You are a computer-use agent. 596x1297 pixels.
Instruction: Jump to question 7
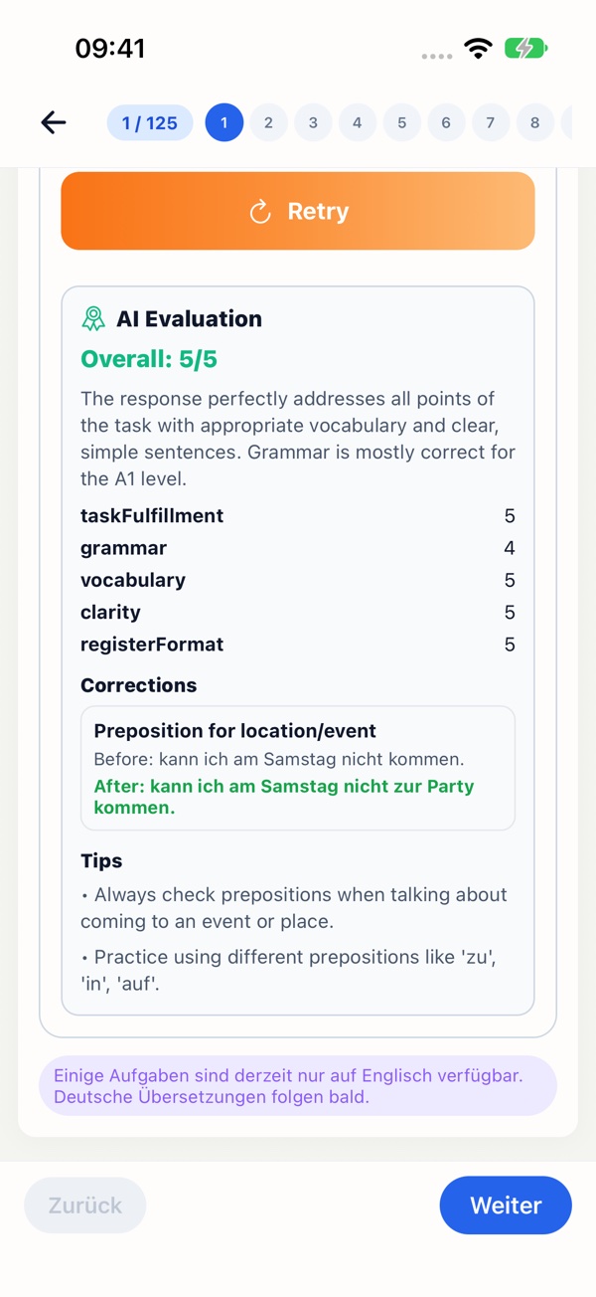coord(491,123)
